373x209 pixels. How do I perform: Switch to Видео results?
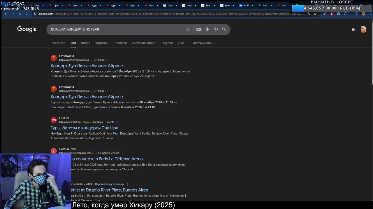[86, 43]
